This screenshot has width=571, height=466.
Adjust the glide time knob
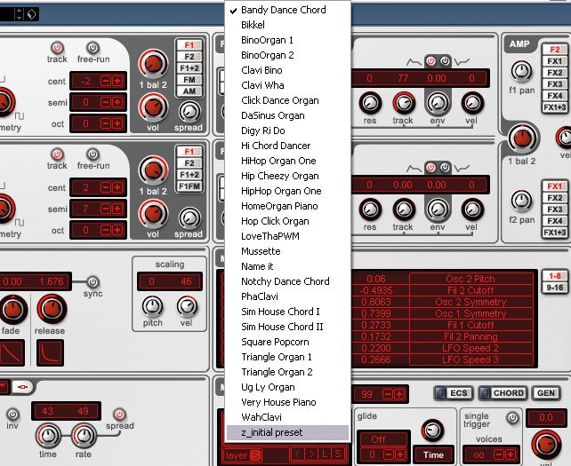(432, 430)
